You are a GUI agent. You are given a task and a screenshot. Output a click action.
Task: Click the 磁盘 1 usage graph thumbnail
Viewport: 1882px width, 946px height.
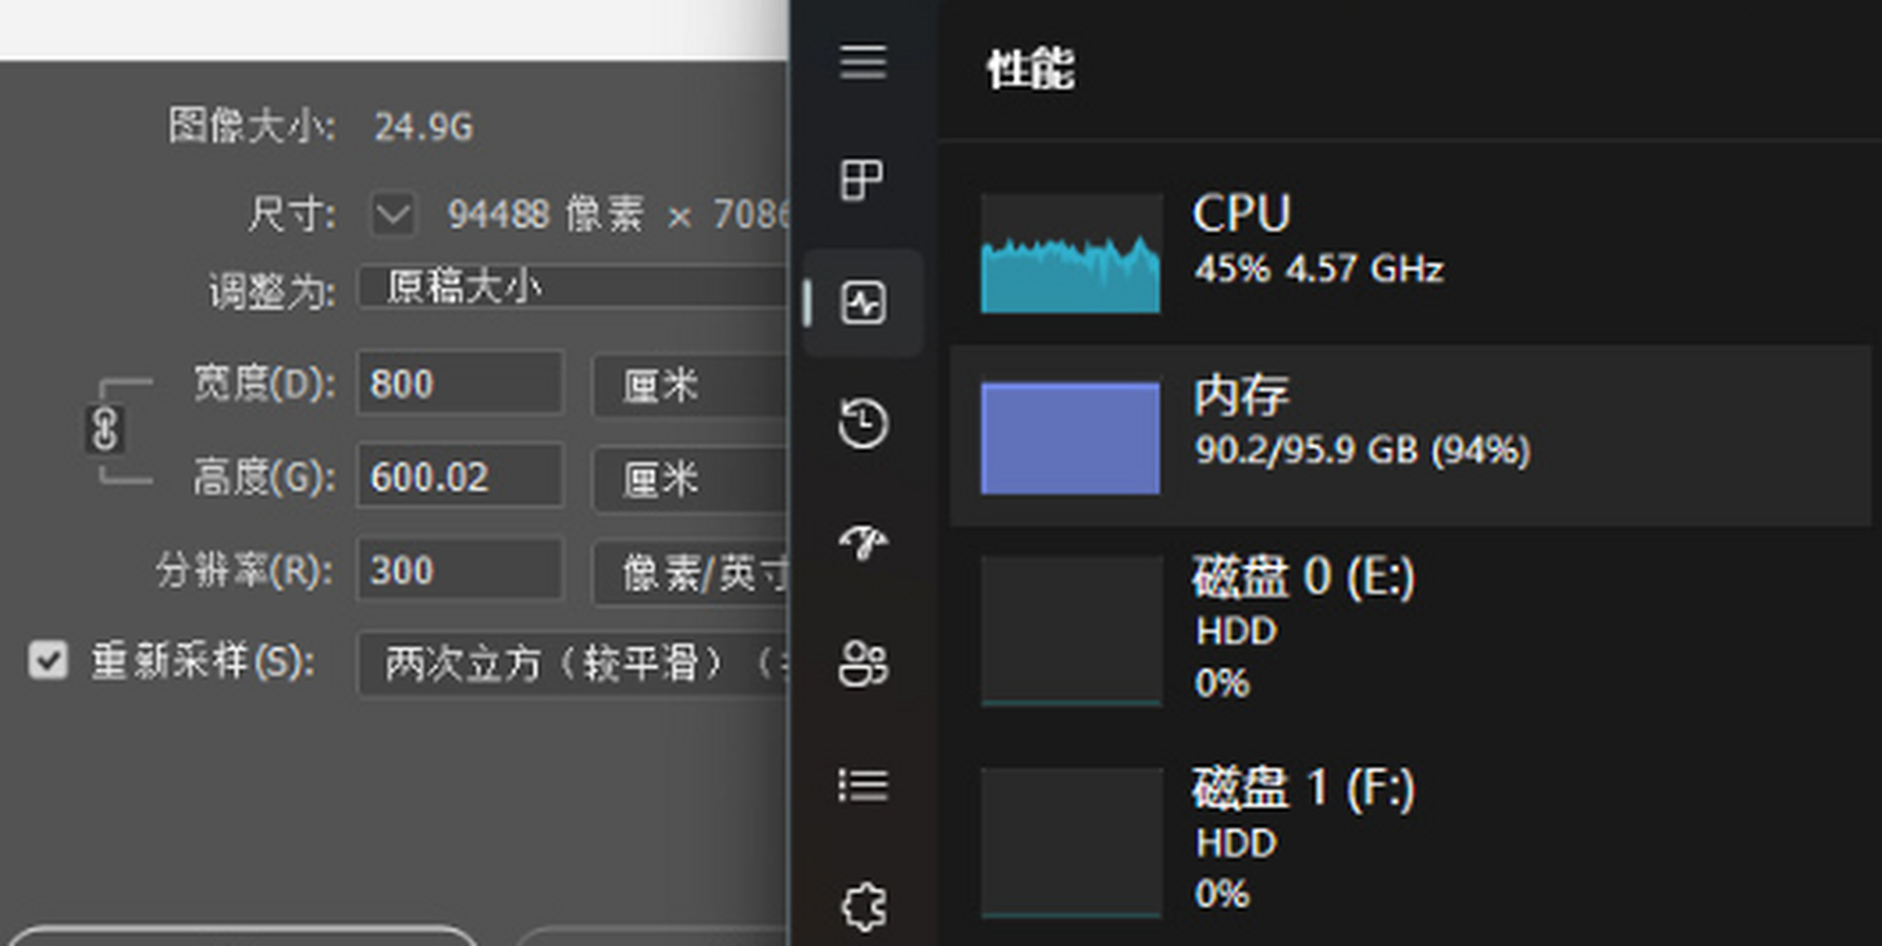[1070, 843]
